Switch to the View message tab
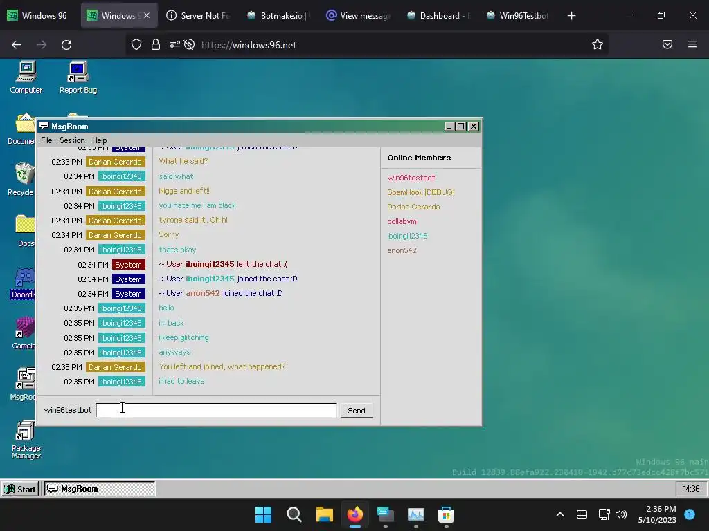This screenshot has height=531, width=709. point(357,15)
